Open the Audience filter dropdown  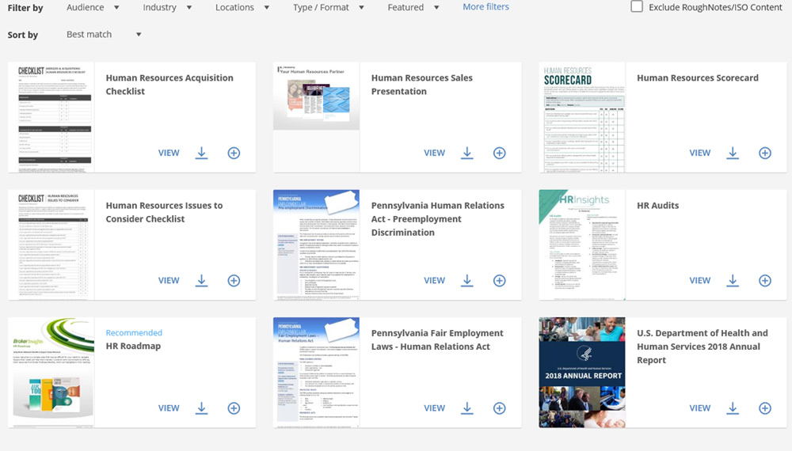pos(93,8)
